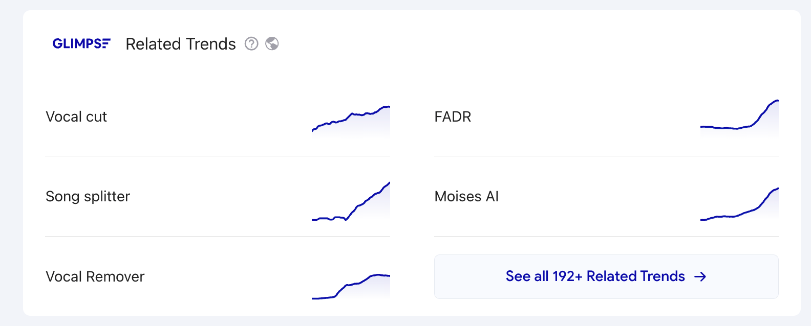Click the peak of the FADR trend line
The height and width of the screenshot is (326, 811).
click(x=777, y=101)
